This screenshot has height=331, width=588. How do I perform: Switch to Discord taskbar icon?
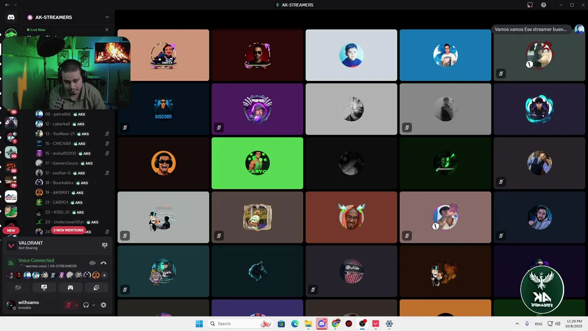[x=322, y=324]
